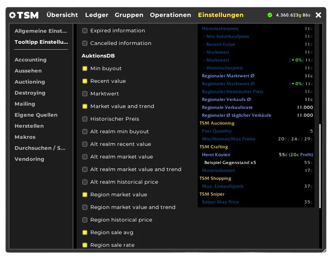Viewport: 333px width, 259px height.
Task: Check the Historischer Preis checkbox
Action: click(x=85, y=119)
